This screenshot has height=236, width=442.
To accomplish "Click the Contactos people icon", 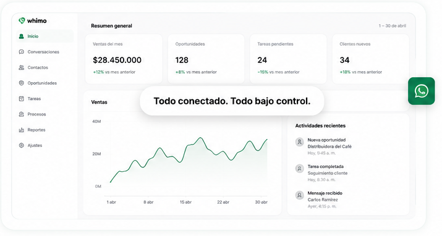I will [x=21, y=67].
